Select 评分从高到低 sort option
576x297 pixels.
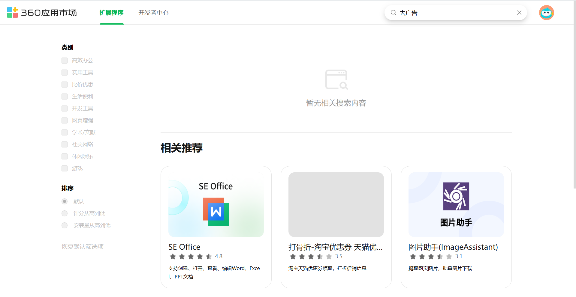(65, 213)
